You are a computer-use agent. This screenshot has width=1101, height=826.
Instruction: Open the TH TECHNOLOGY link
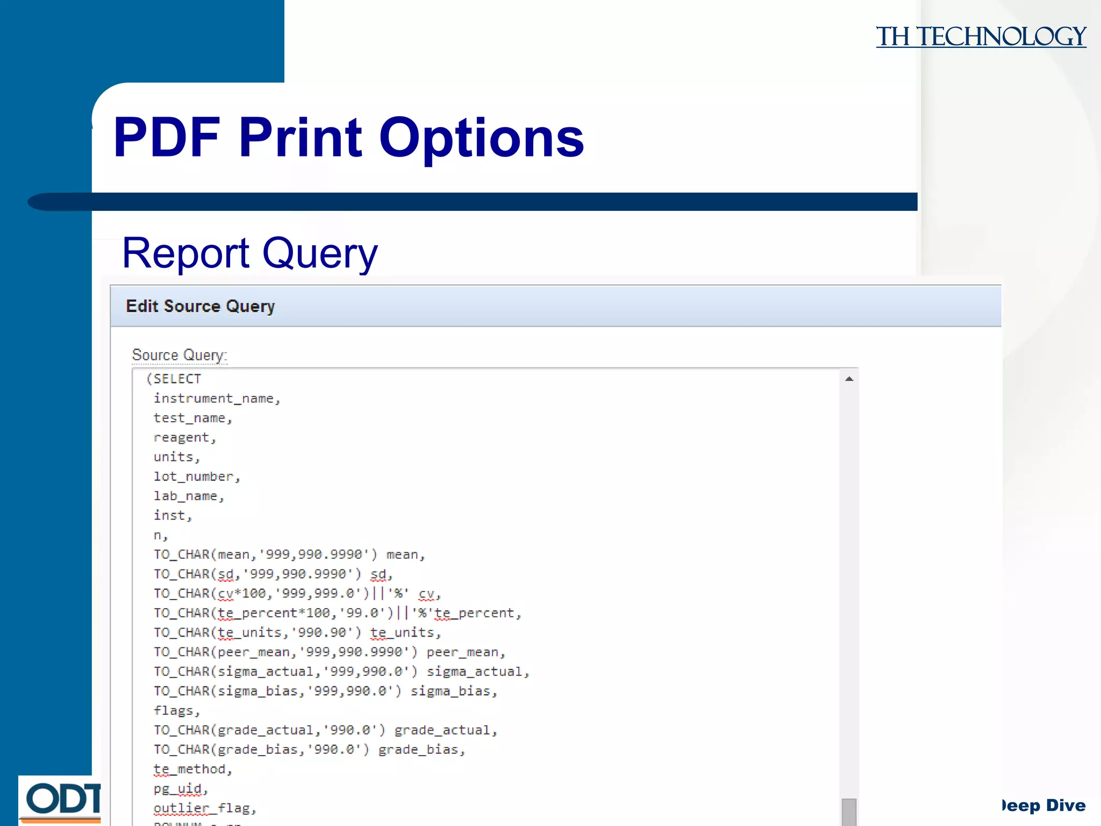(x=981, y=37)
